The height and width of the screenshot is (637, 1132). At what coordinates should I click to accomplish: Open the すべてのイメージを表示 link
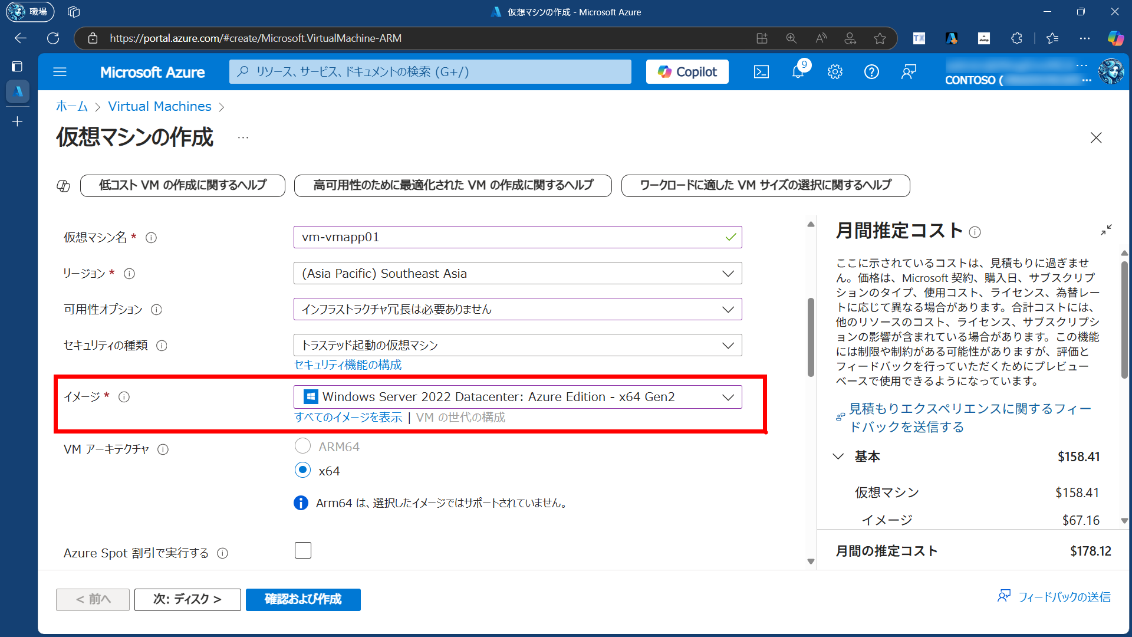point(348,418)
